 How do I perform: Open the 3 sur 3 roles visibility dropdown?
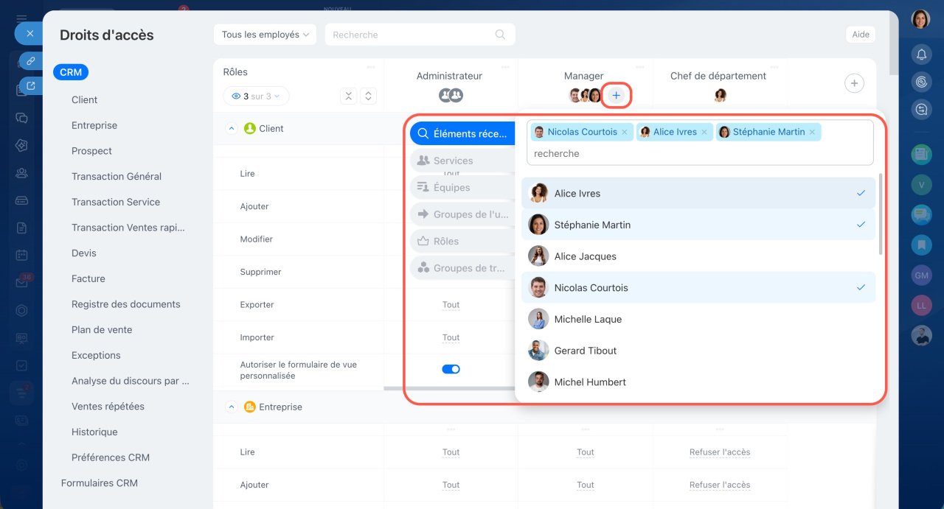(x=257, y=96)
